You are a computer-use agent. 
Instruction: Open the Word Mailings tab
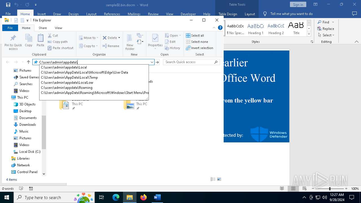[x=134, y=14]
